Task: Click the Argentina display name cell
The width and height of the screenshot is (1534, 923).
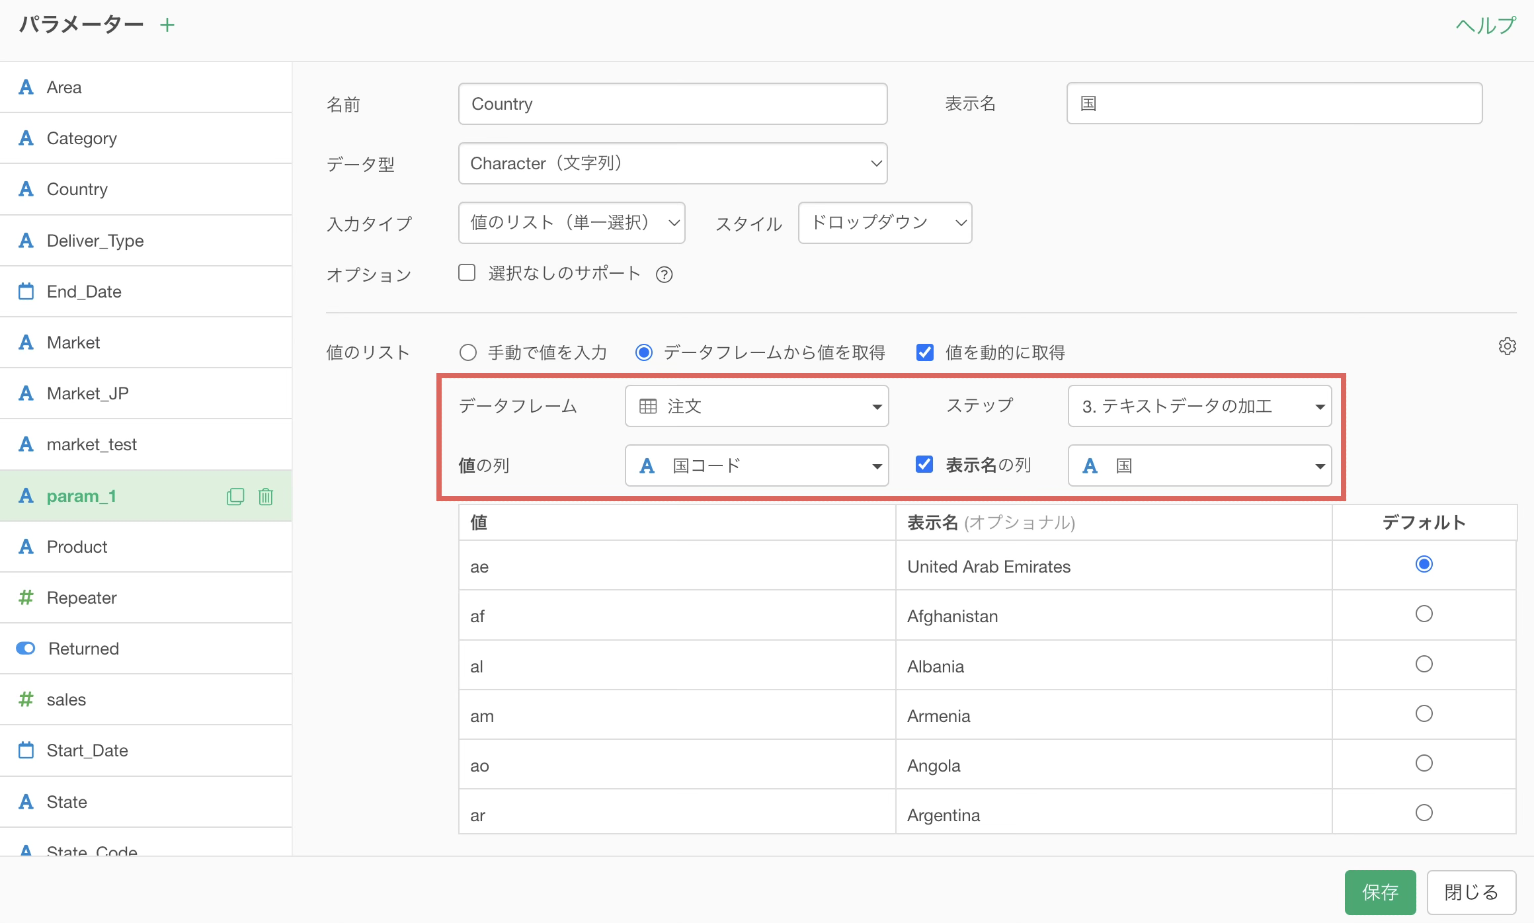Action: pyautogui.click(x=1114, y=813)
